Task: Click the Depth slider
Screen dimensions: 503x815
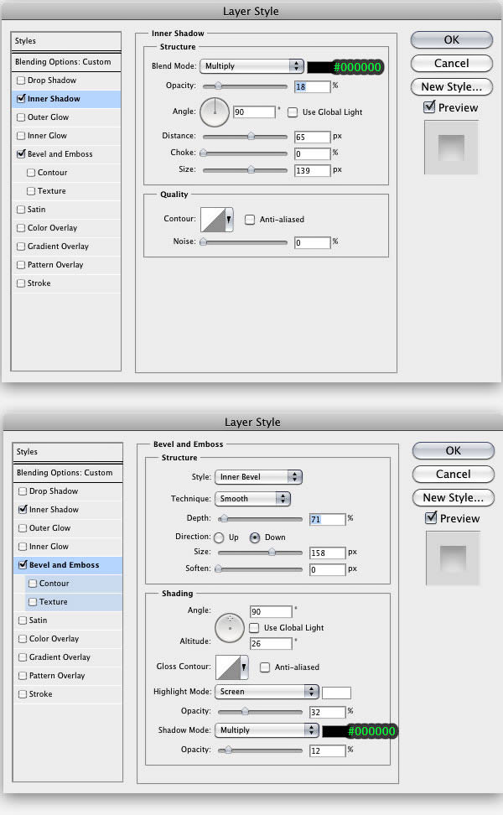Action: (x=260, y=519)
